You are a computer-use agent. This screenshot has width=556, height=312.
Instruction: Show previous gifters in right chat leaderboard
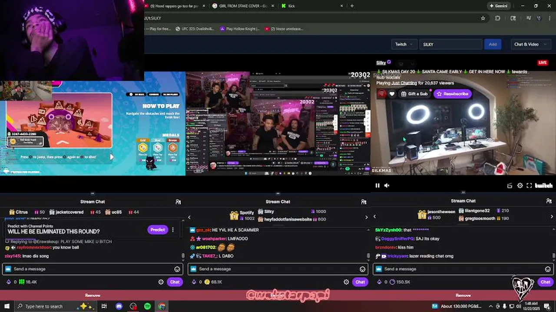(374, 216)
